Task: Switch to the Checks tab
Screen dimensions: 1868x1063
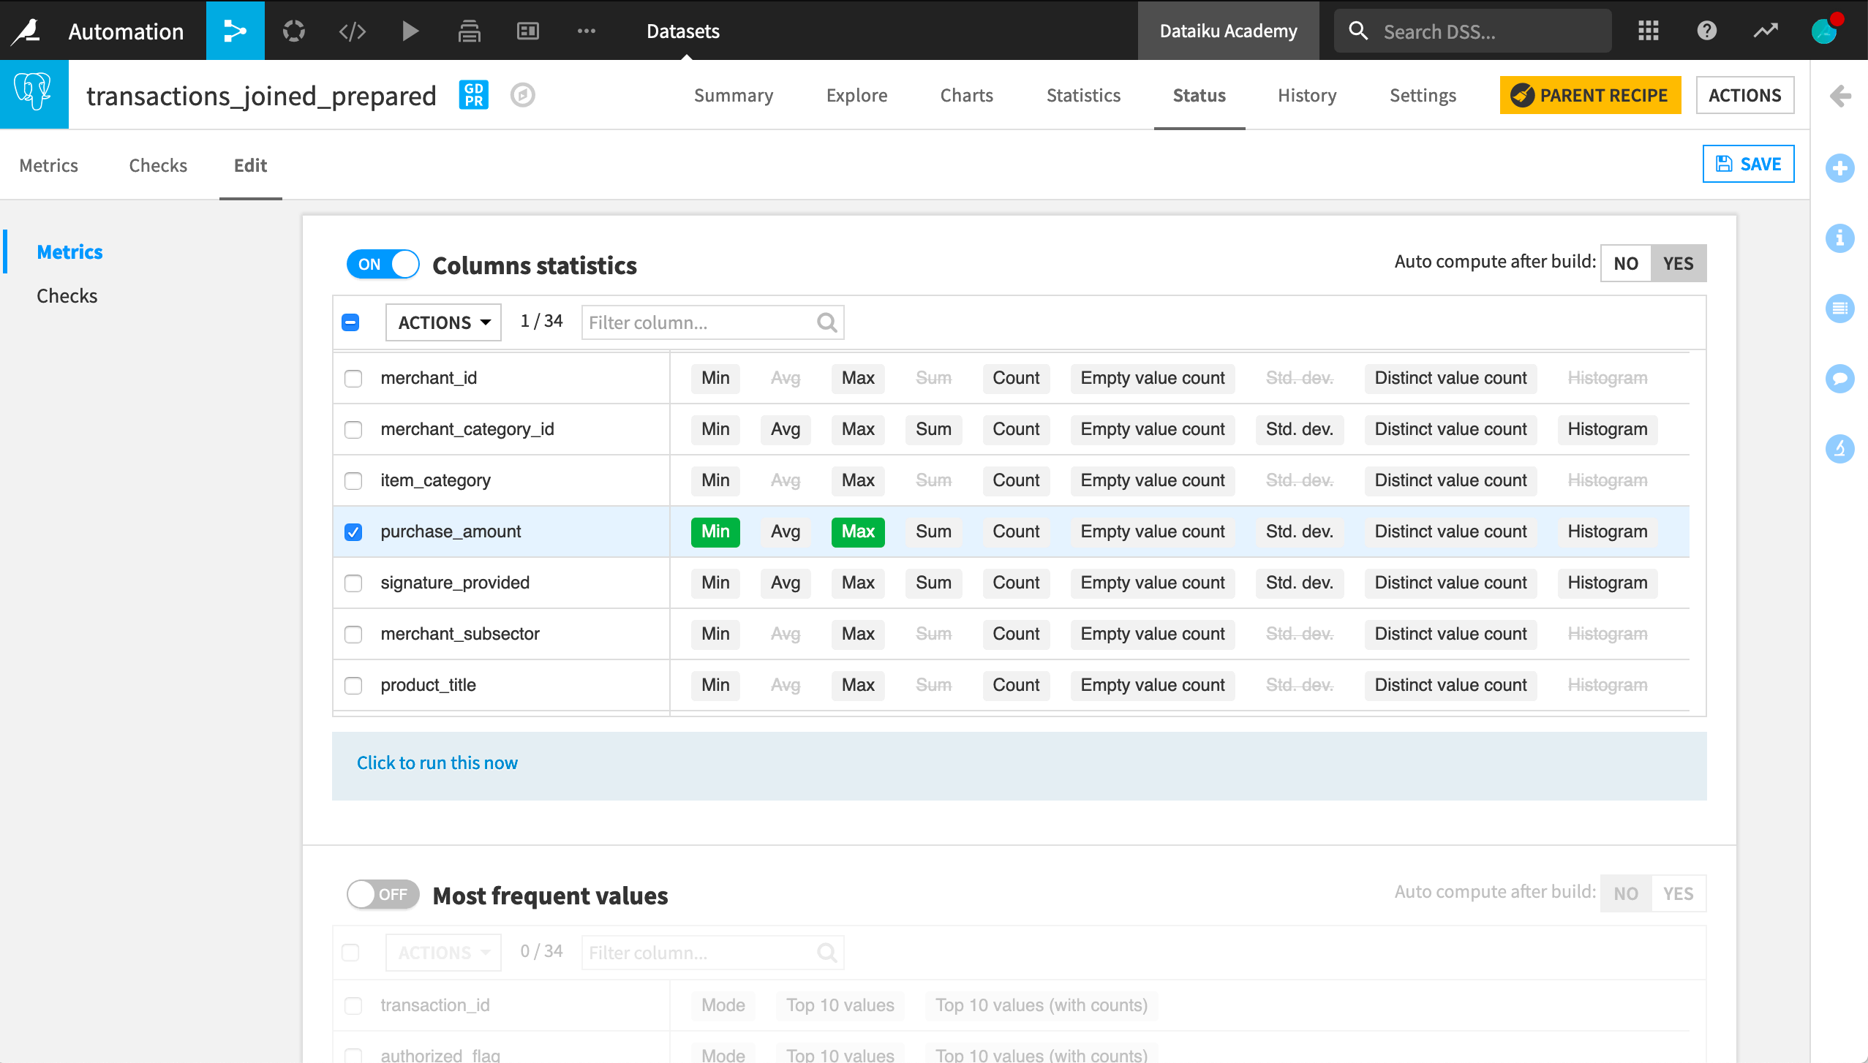Action: point(158,165)
